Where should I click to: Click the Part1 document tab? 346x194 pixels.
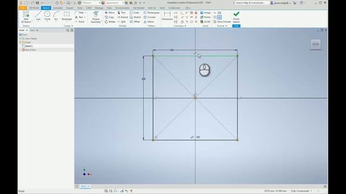click(x=83, y=186)
